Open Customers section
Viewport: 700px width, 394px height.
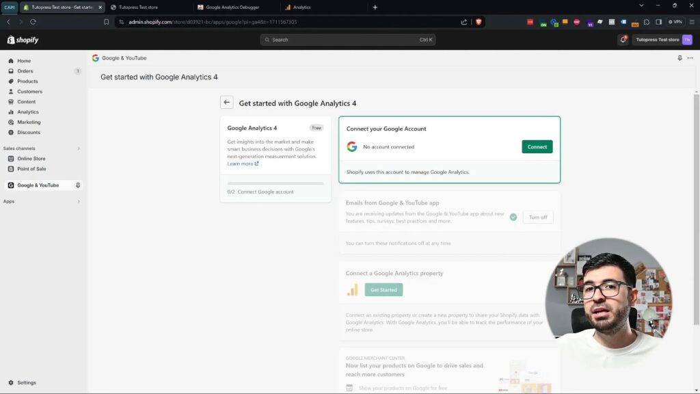tap(29, 92)
